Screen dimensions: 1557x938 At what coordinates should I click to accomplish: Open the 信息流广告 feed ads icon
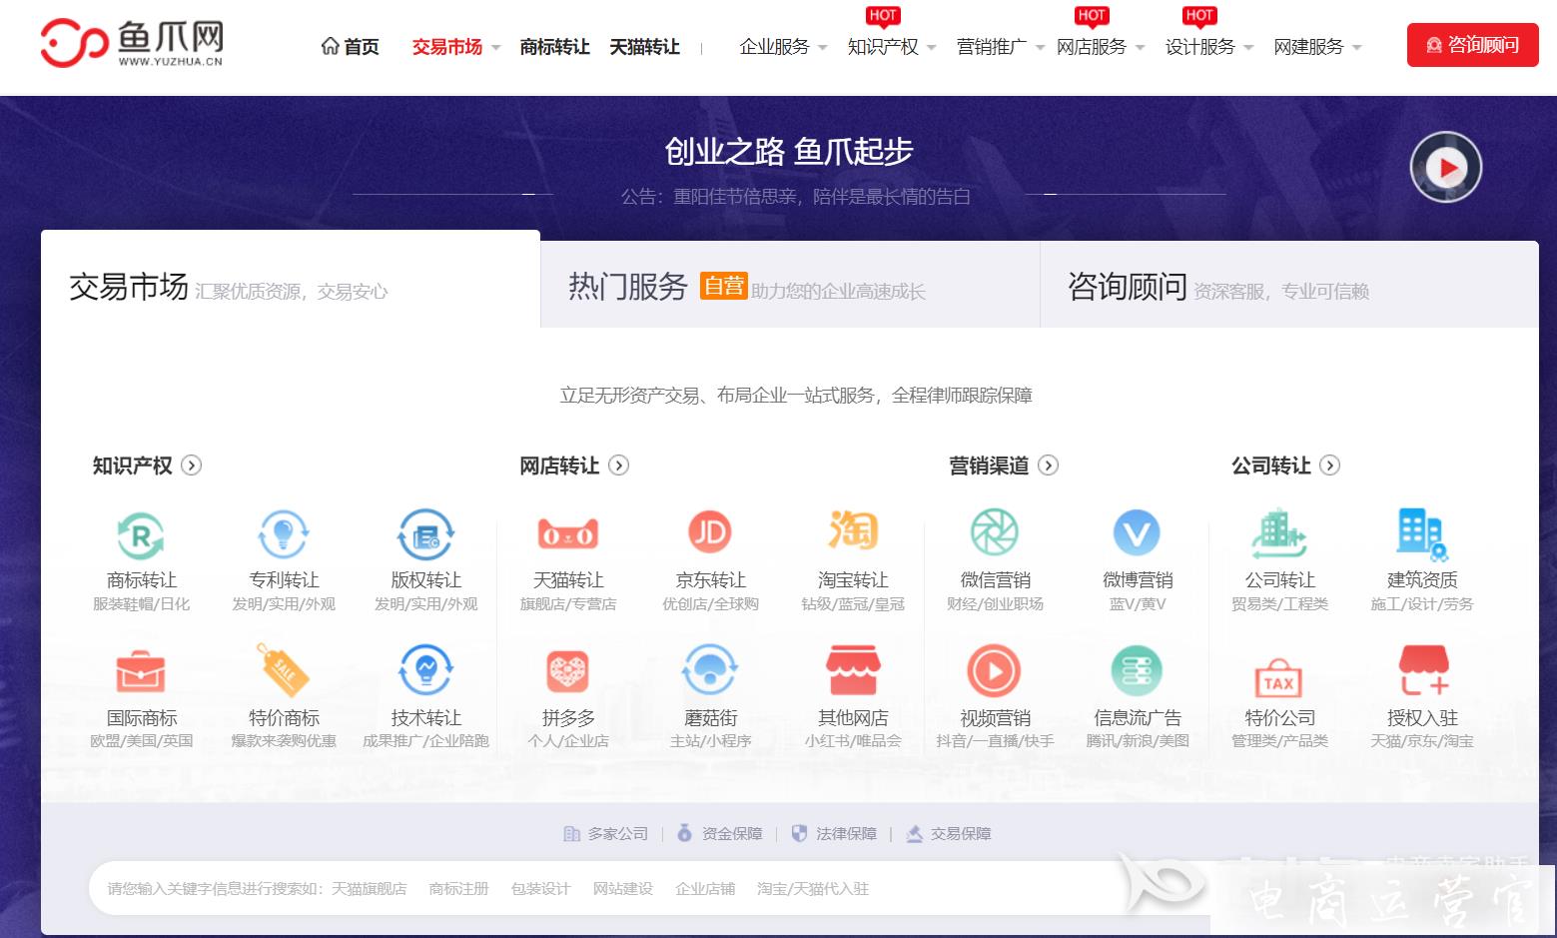click(x=1137, y=671)
